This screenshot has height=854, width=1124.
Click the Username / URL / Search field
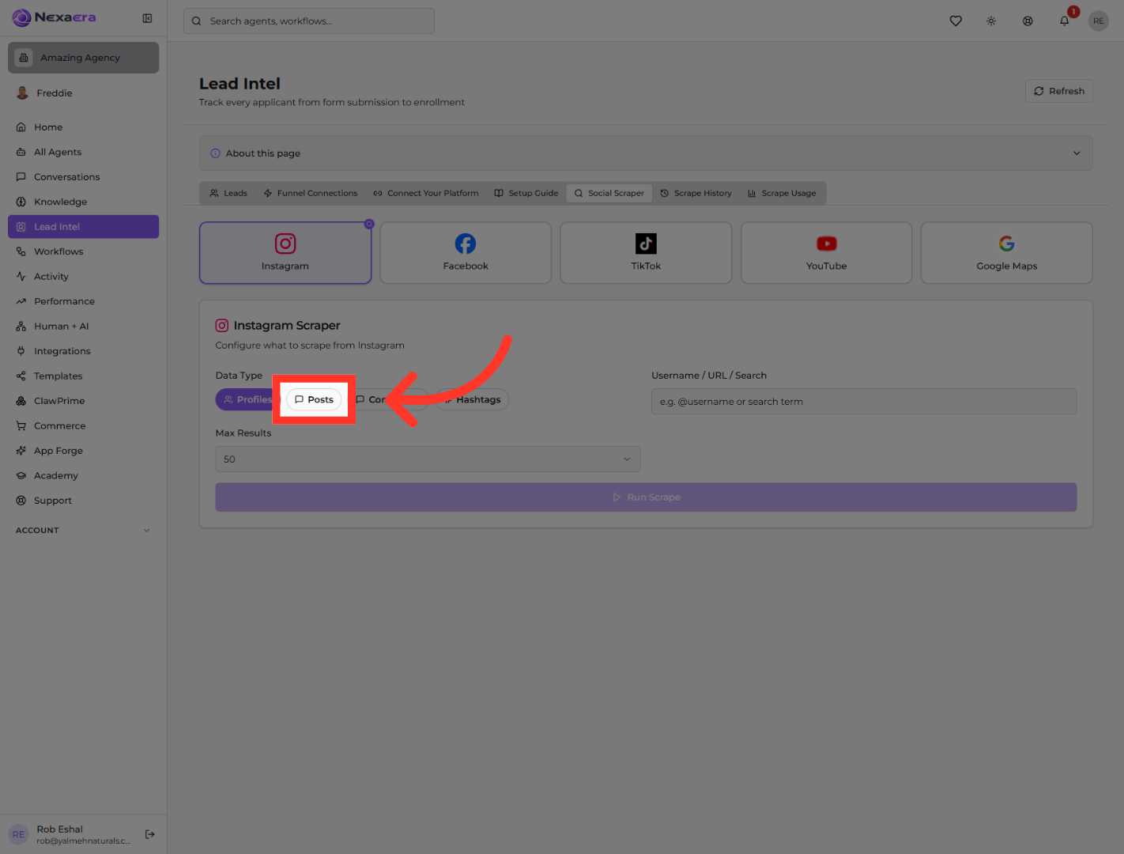tap(864, 402)
